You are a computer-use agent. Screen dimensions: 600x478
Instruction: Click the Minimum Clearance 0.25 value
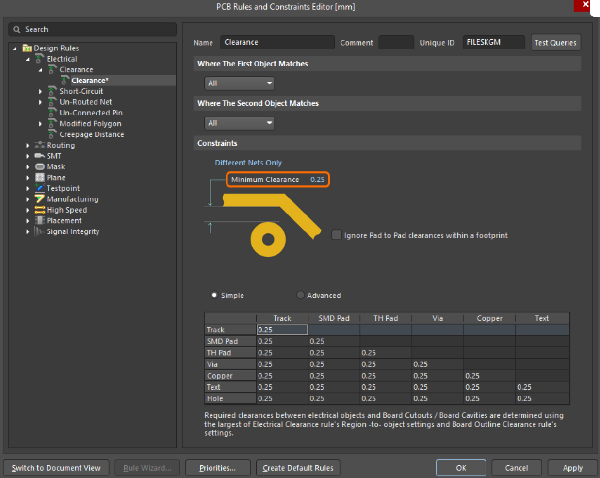317,180
